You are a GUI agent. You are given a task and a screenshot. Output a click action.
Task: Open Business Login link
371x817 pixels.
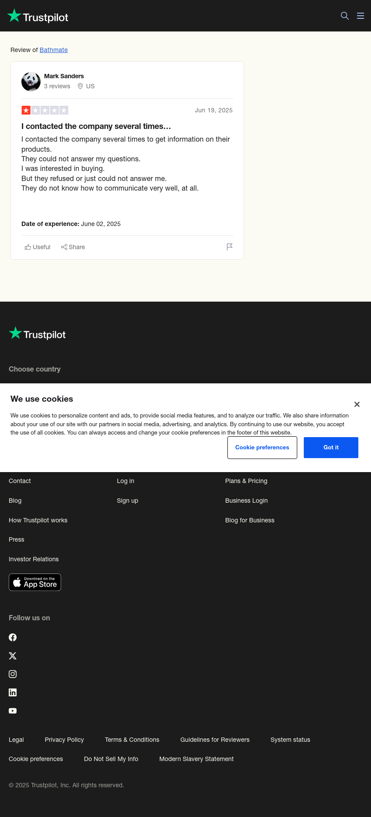coord(247,501)
